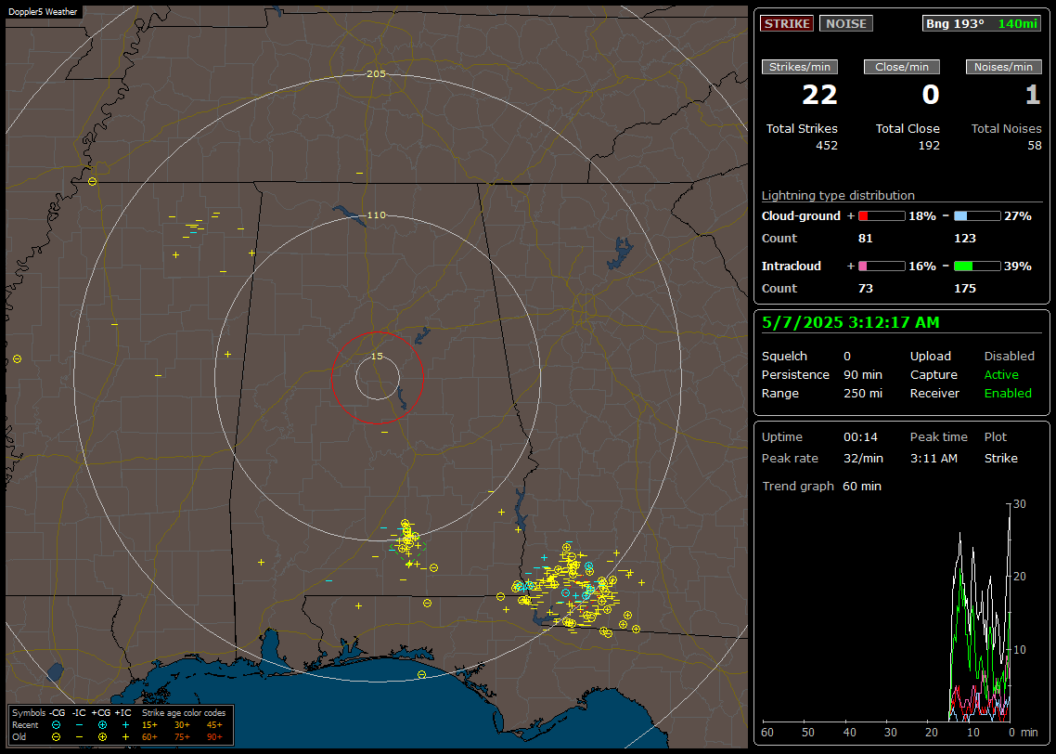This screenshot has width=1056, height=754.
Task: Select the strikes per minute value 22
Action: tap(819, 95)
